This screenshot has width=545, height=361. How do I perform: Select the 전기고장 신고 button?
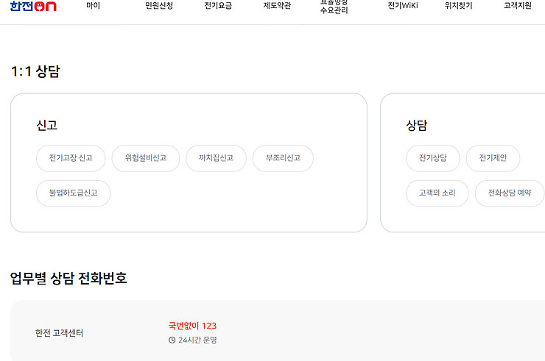(71, 158)
